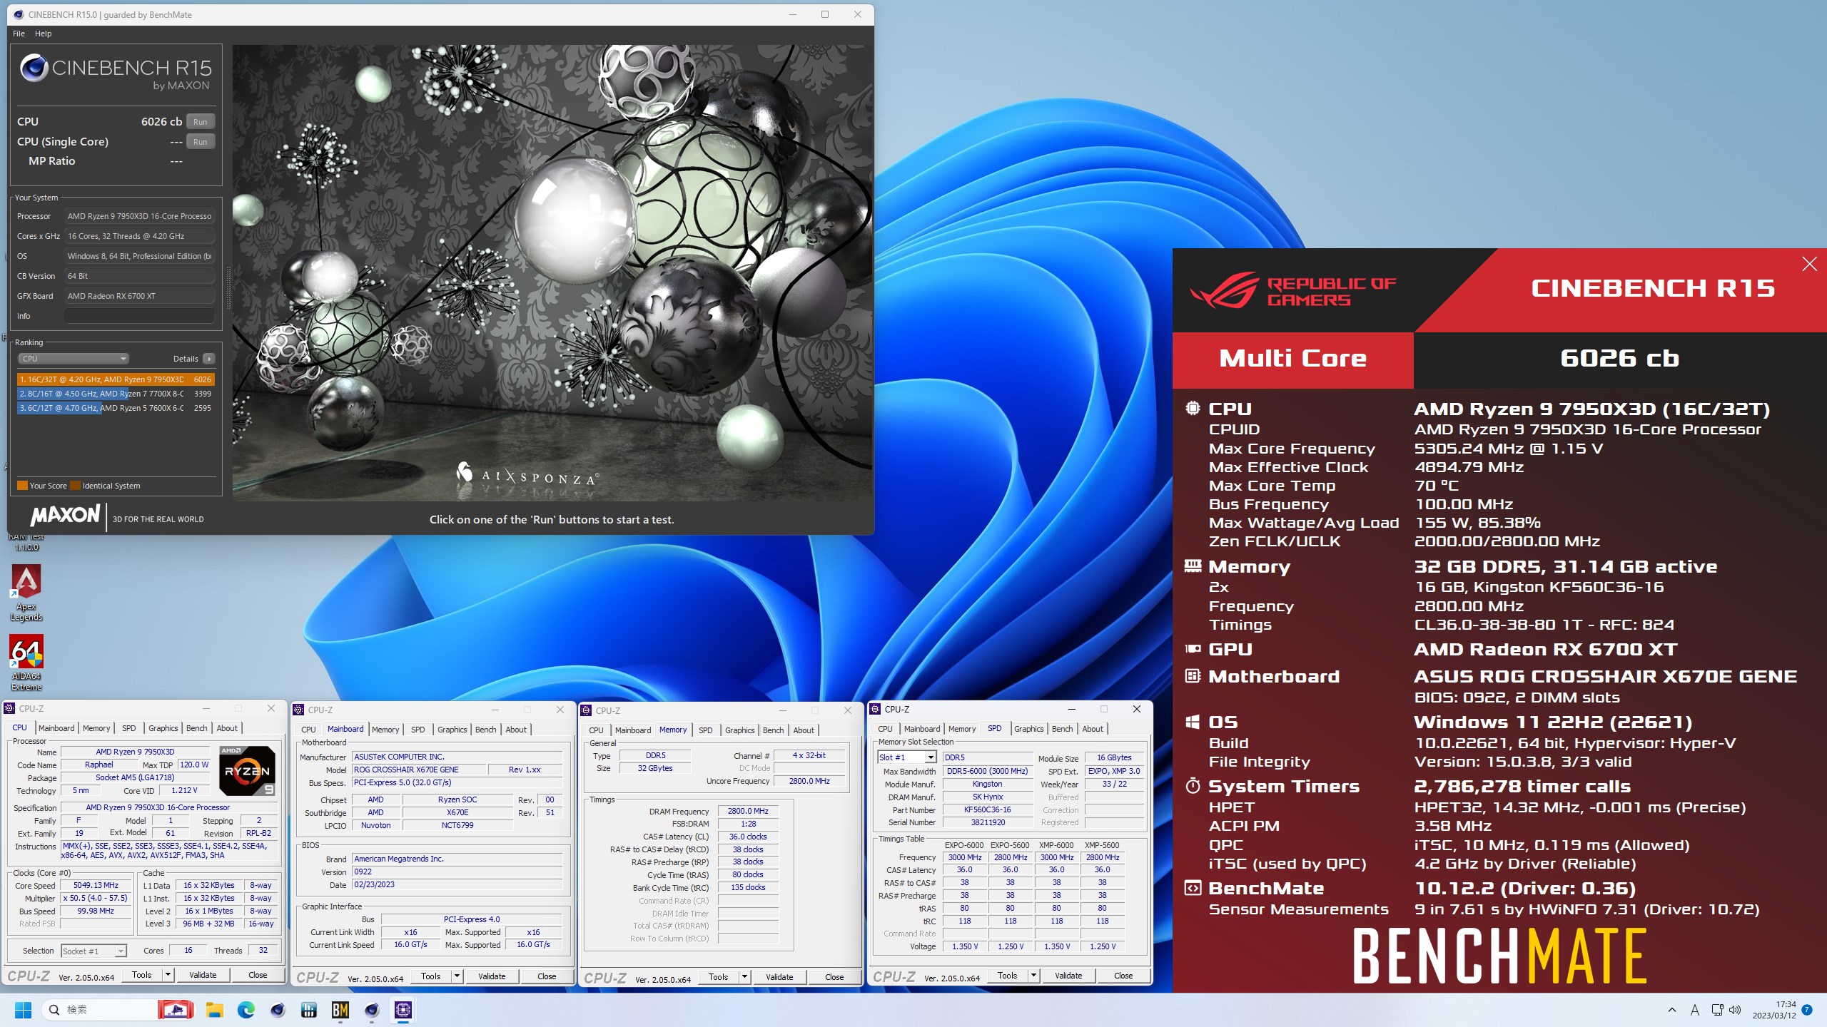
Task: Run the CPU (Single Core) test
Action: [x=200, y=142]
